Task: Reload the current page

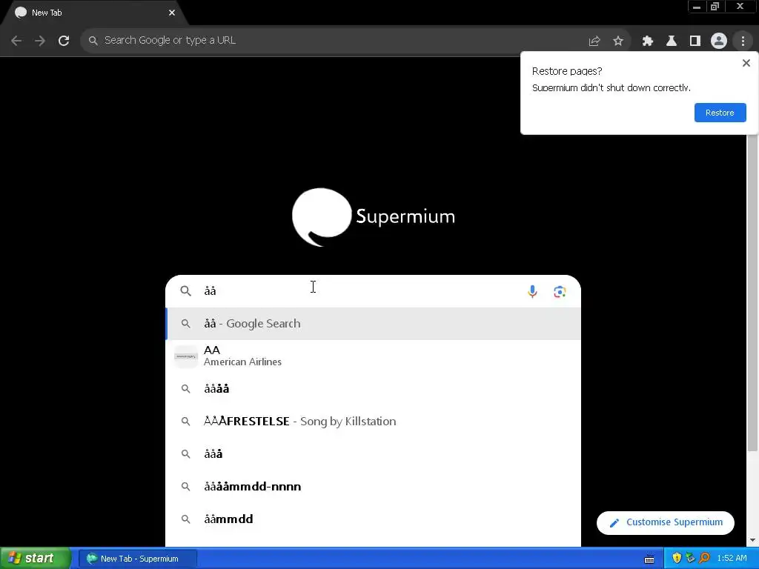Action: (64, 41)
